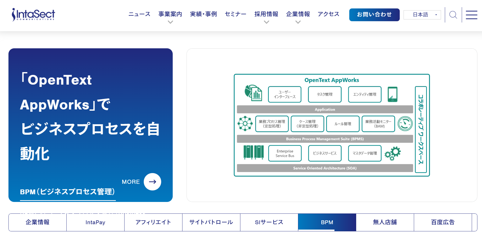Open the 日本語 language selector
482x238 pixels.
(x=422, y=15)
